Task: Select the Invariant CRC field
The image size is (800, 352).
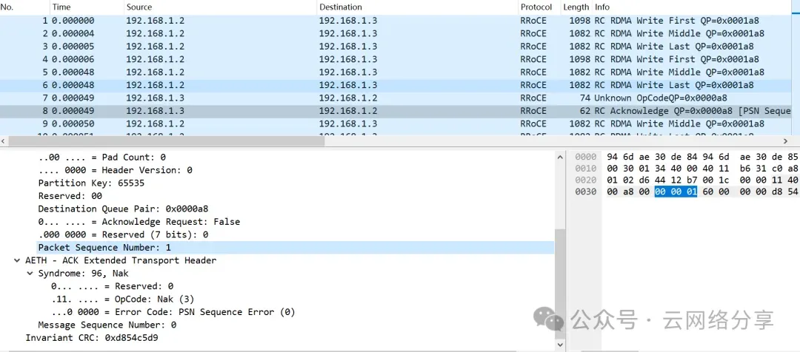Action: pyautogui.click(x=92, y=338)
